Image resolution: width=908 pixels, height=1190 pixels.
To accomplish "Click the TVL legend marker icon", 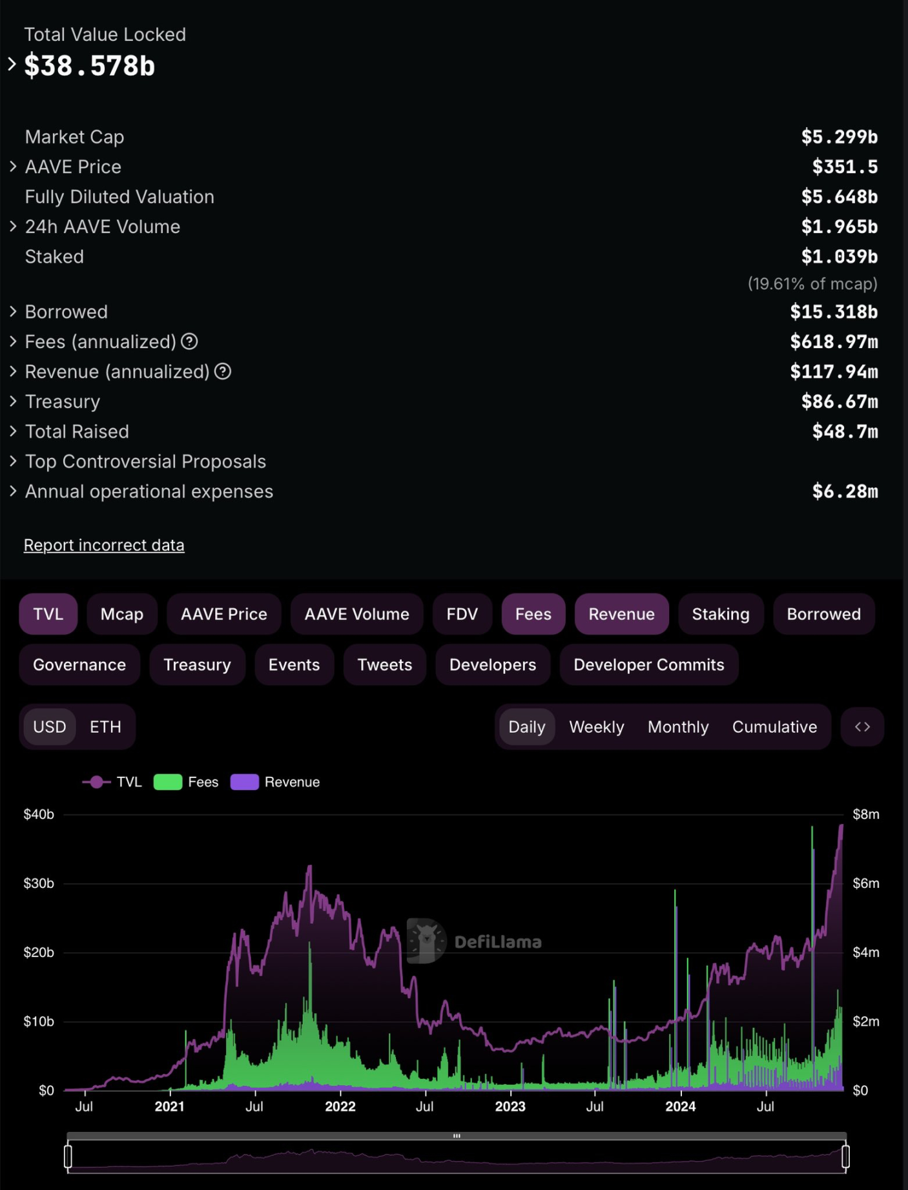I will [96, 782].
